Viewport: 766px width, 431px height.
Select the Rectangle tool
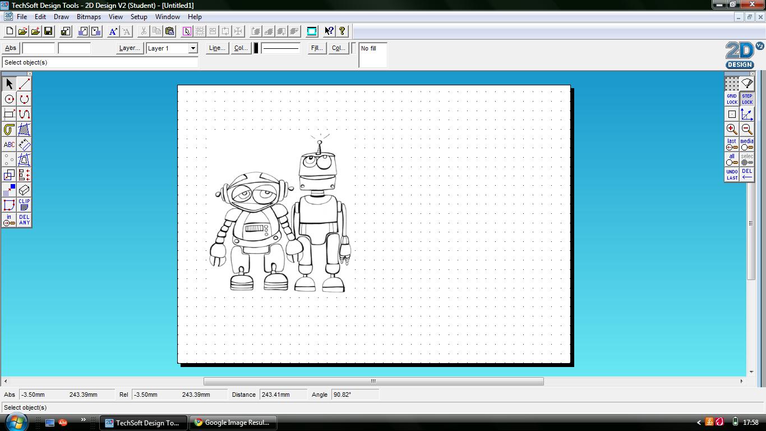(x=8, y=113)
